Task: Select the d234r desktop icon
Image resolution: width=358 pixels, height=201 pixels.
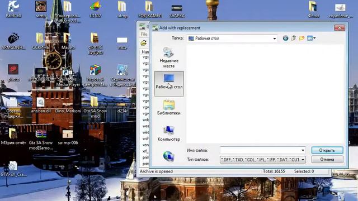Action: [x=123, y=107]
